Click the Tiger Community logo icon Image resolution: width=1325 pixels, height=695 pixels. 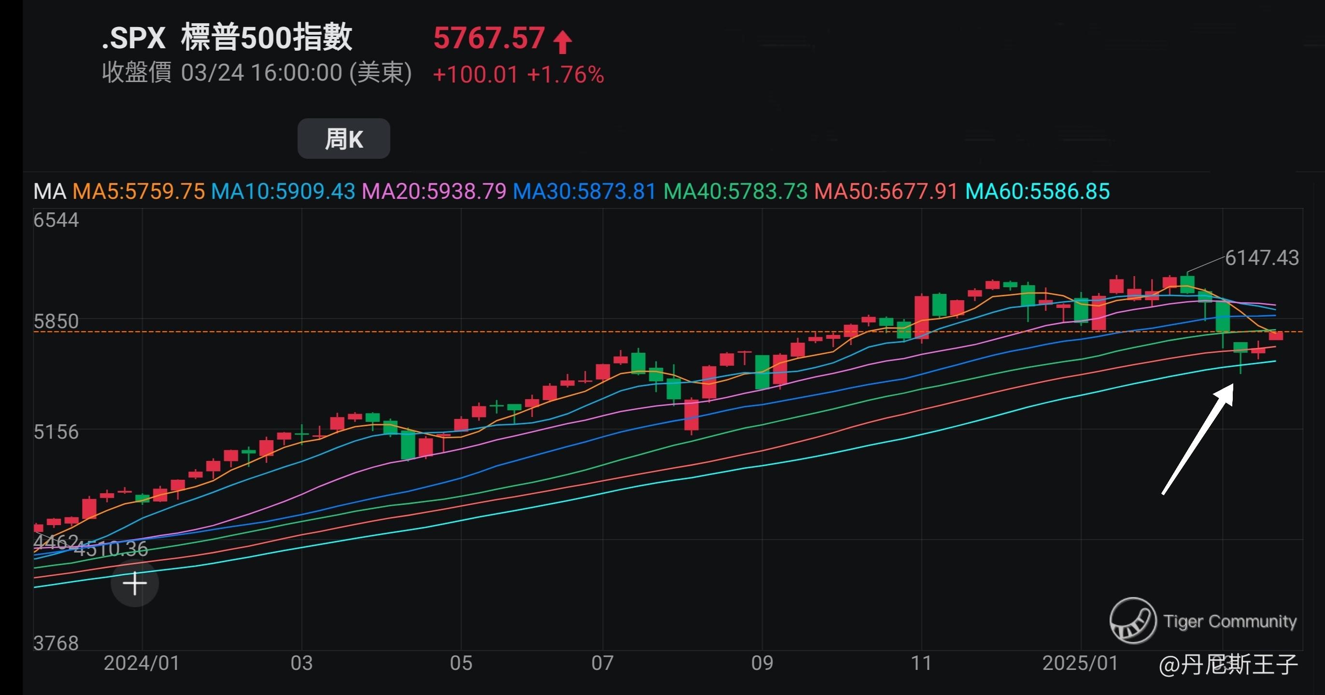tap(1133, 621)
